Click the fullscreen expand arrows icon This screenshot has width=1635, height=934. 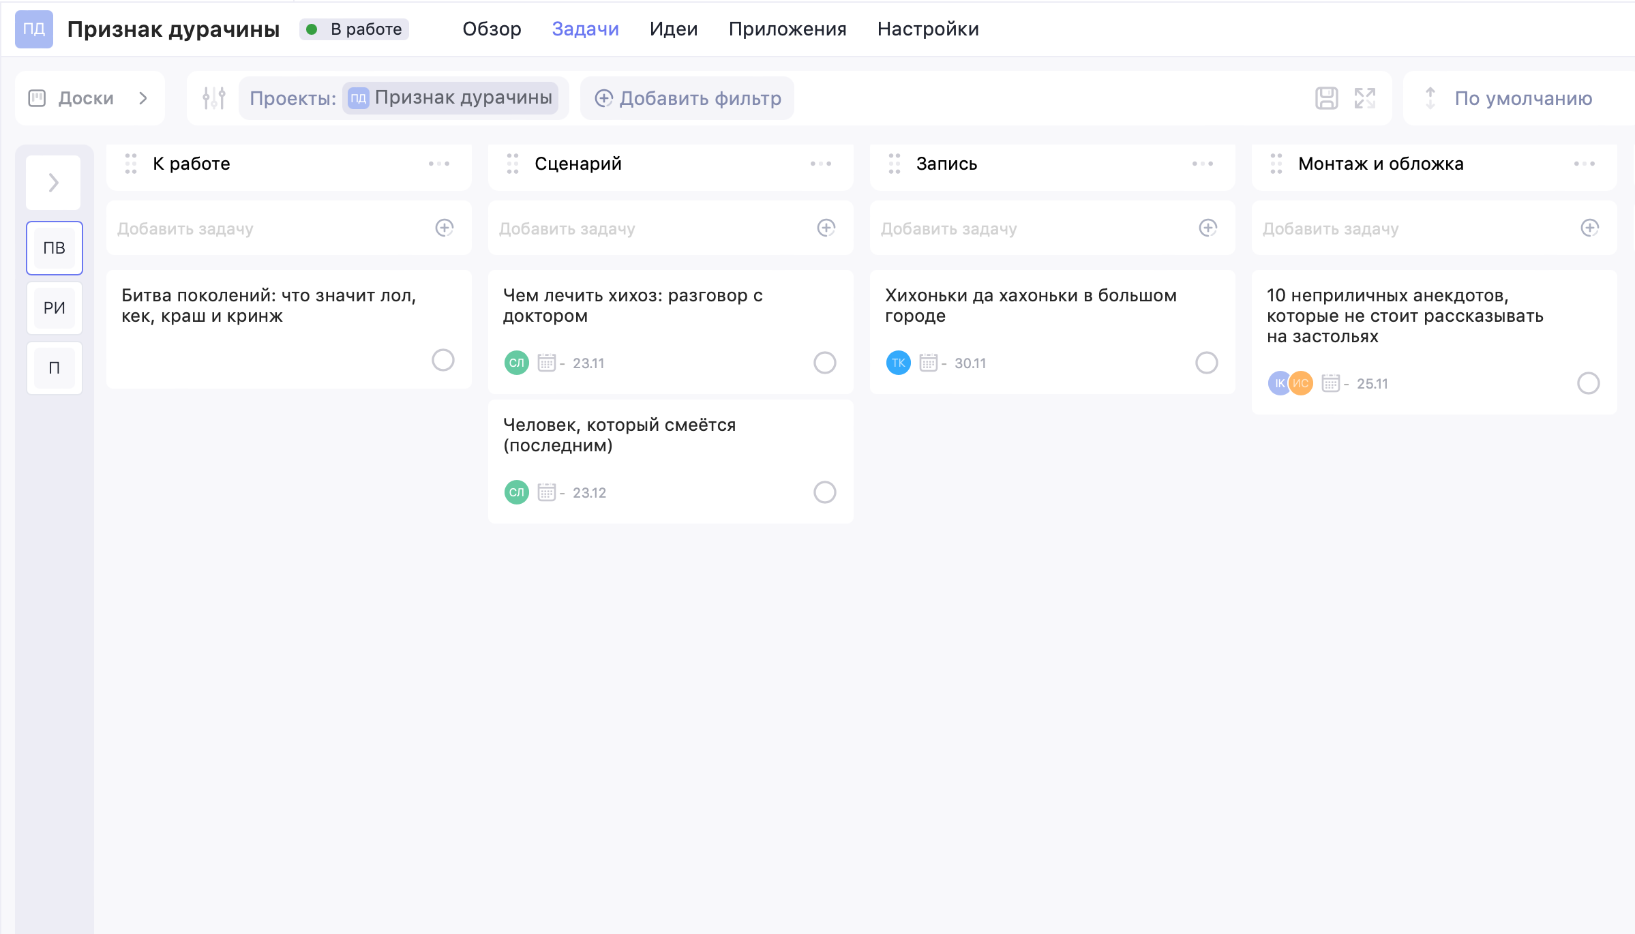click(1364, 98)
